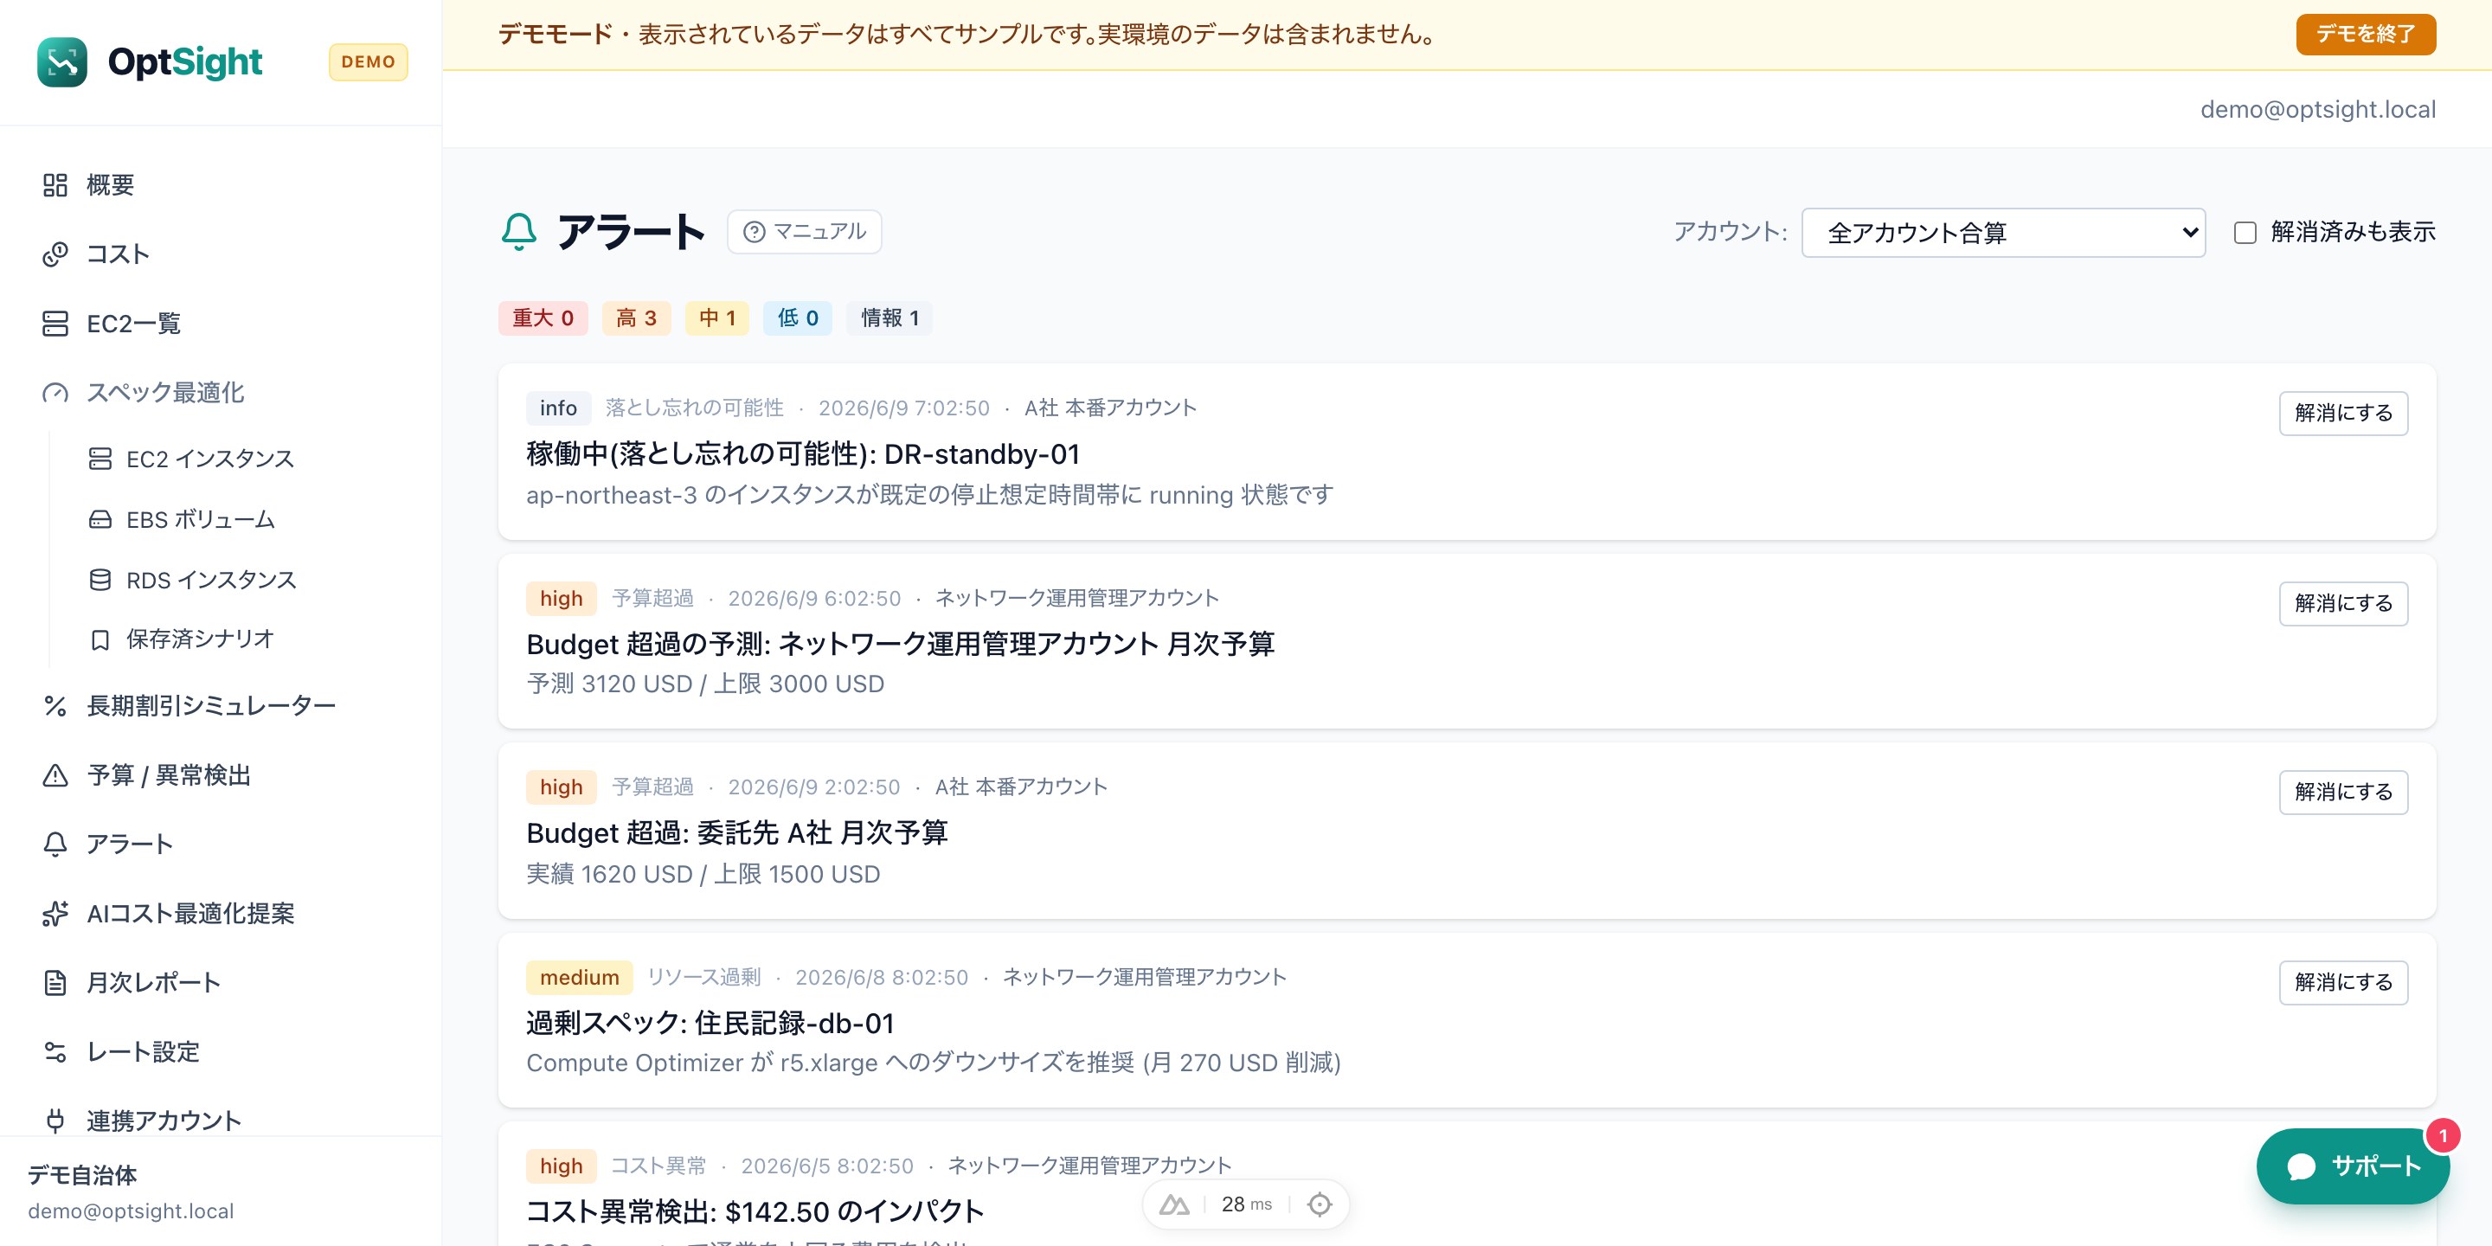Image resolution: width=2492 pixels, height=1246 pixels.
Task: Click the alert title 稼働中(落とし忘れの可能性): DR-standby-01
Action: 802,453
